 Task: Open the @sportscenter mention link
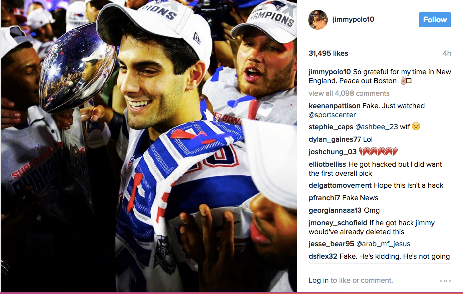point(332,115)
